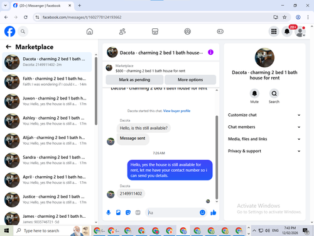
Task: Open the purple conversation info icon
Action: tap(210, 52)
